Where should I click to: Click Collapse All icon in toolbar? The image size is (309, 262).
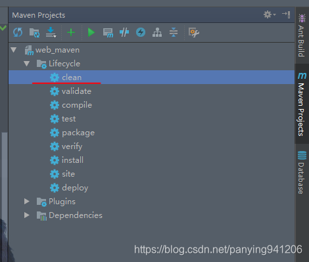(x=174, y=32)
